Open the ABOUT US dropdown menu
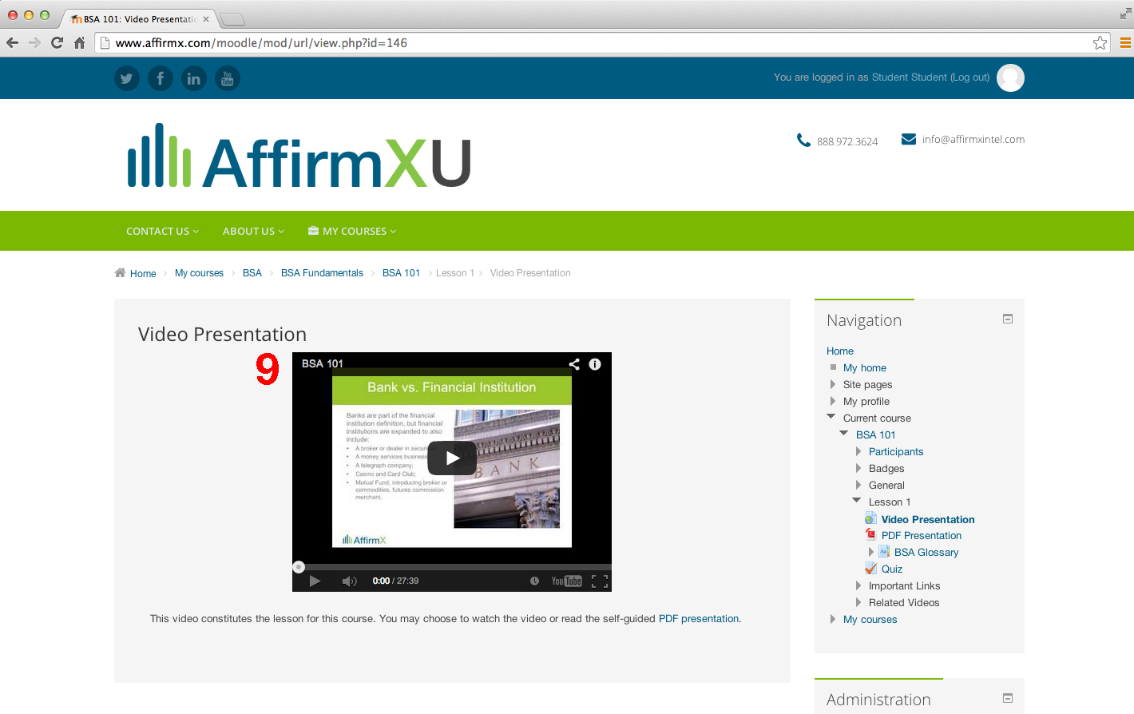Screen dimensions: 1134x714 coord(254,231)
